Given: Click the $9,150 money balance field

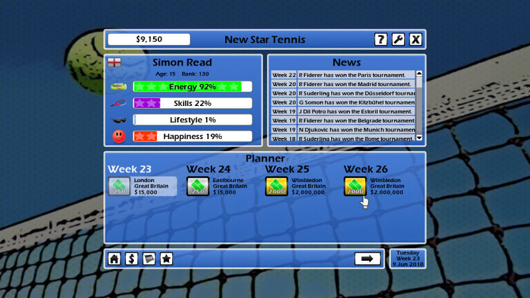Looking at the screenshot, I should (x=148, y=40).
